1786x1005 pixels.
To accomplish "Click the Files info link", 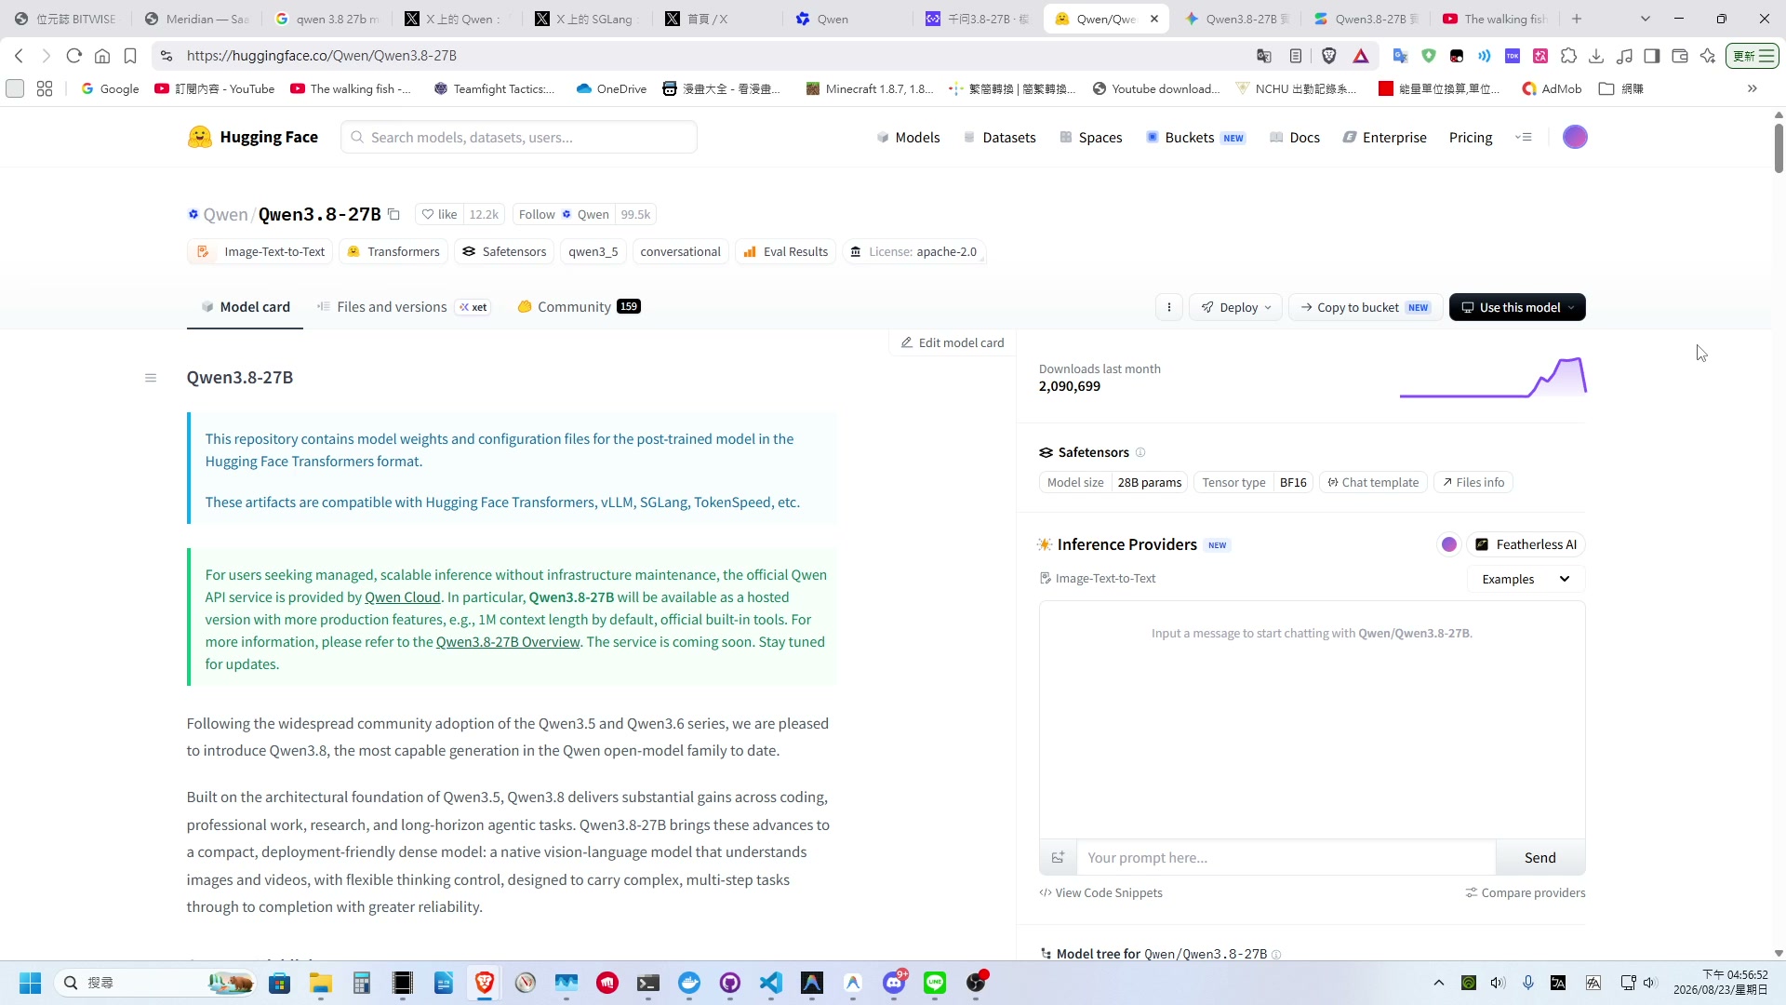I will coord(1473,482).
